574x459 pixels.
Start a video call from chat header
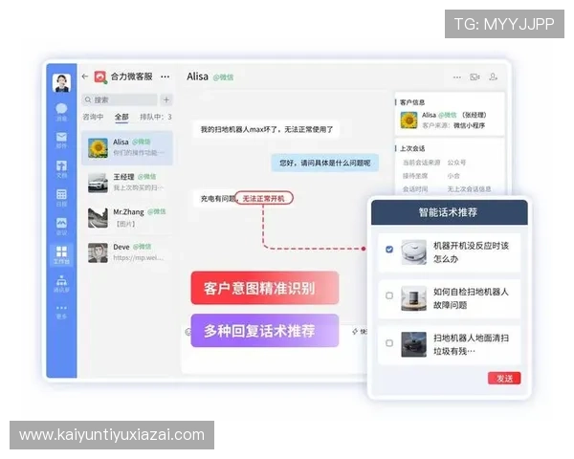[x=475, y=76]
